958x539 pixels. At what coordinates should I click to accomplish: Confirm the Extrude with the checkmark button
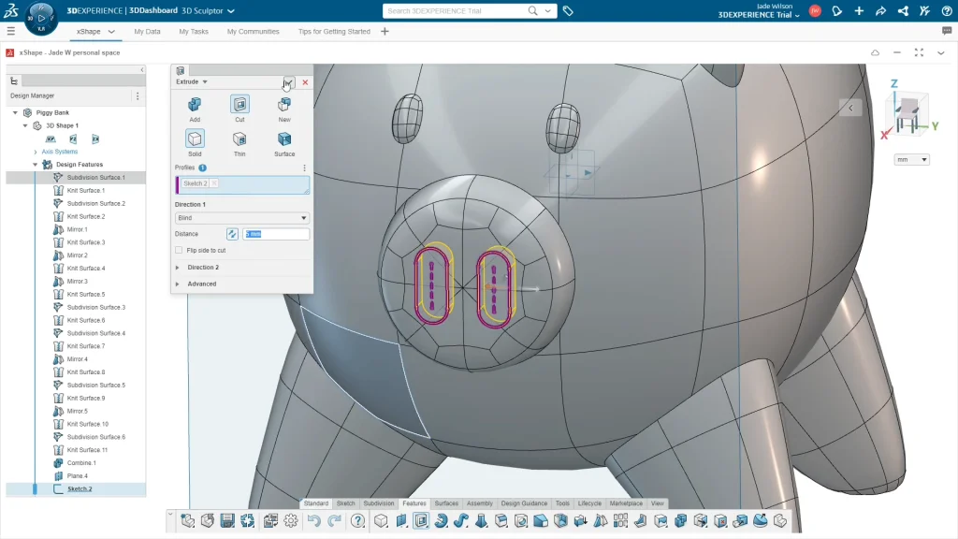tap(289, 82)
